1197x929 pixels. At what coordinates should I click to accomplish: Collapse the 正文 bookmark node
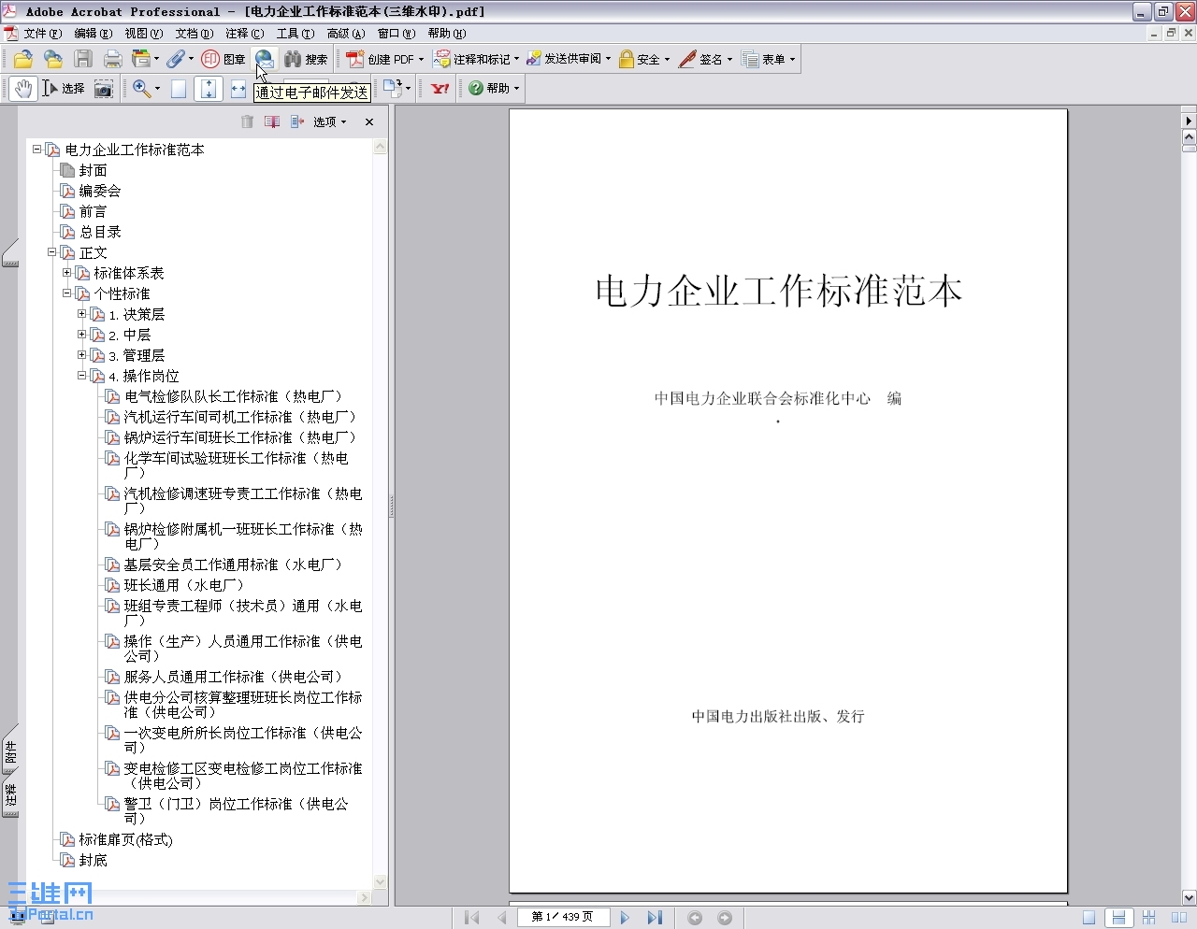point(52,252)
